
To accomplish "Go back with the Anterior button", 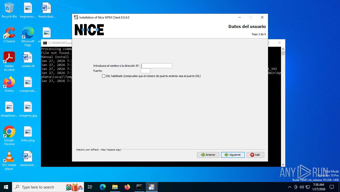I will (208, 155).
